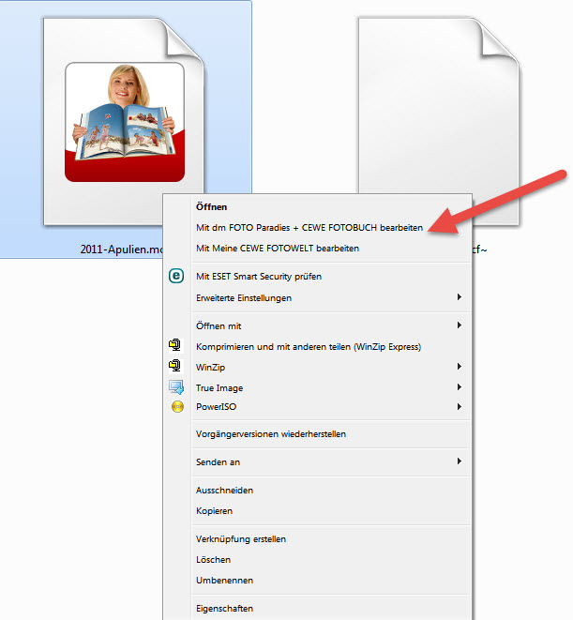The height and width of the screenshot is (620, 573).
Task: Click the arrow next to Öffnen mit
Action: 460,325
